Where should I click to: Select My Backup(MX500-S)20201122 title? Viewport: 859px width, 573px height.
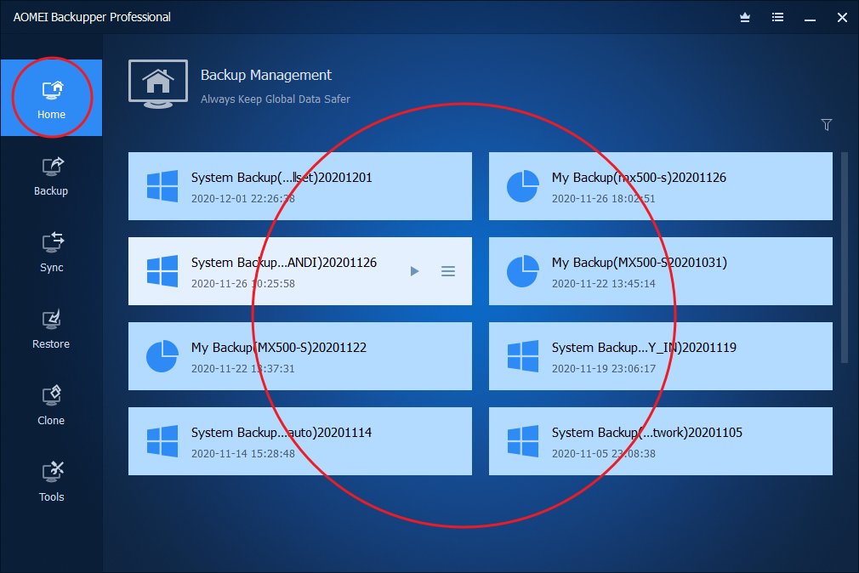279,348
